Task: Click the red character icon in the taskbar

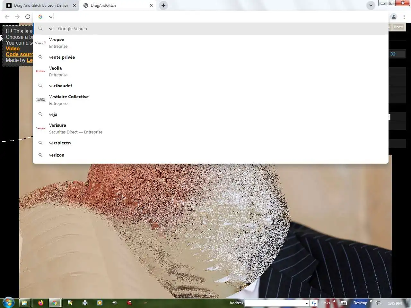Action: pyautogui.click(x=129, y=303)
